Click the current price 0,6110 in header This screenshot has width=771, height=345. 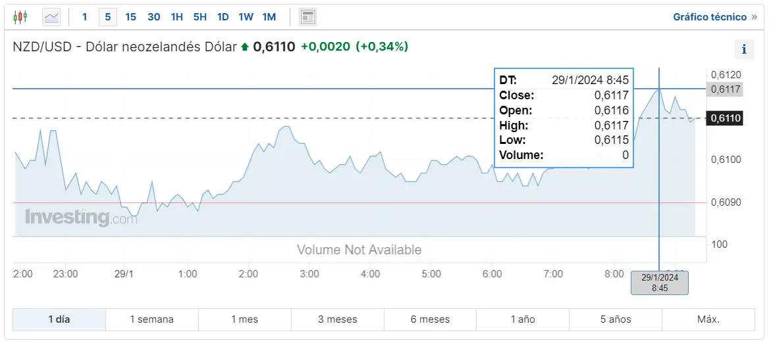pyautogui.click(x=274, y=47)
